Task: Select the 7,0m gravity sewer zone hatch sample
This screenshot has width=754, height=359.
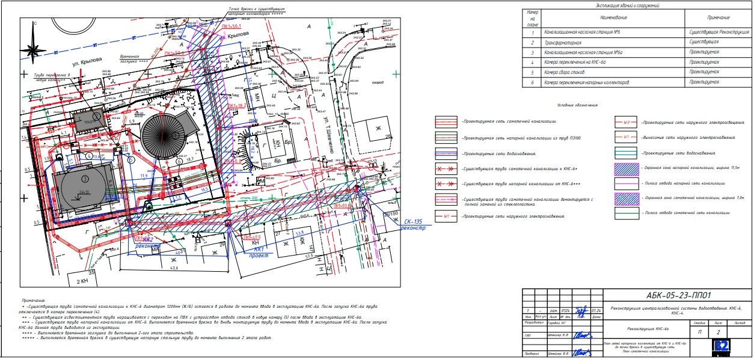Action: pos(626,198)
